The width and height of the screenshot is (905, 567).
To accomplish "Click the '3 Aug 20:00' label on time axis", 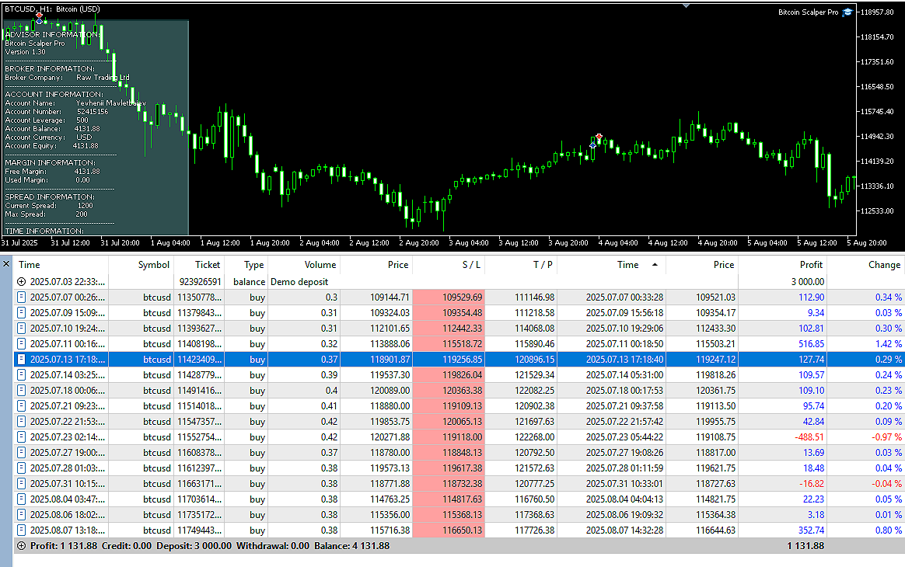I will (568, 243).
